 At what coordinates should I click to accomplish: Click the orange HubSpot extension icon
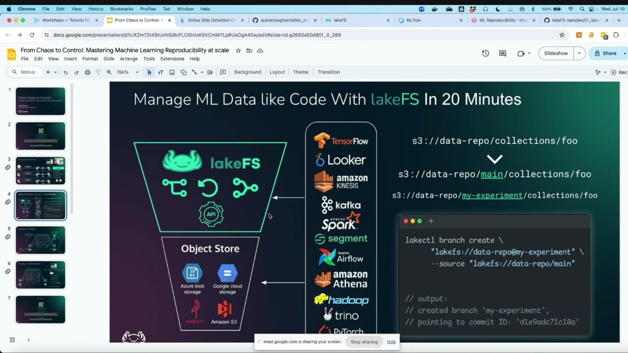click(579, 35)
